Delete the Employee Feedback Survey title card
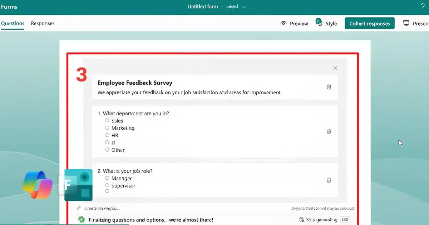This screenshot has width=429, height=225. [x=329, y=87]
